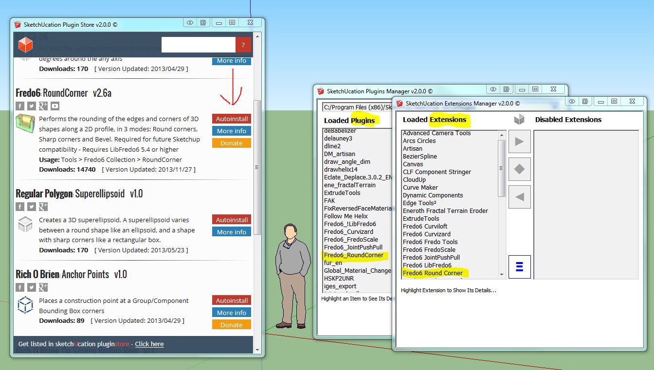Click the red question mark search button
The width and height of the screenshot is (654, 370).
(x=243, y=45)
